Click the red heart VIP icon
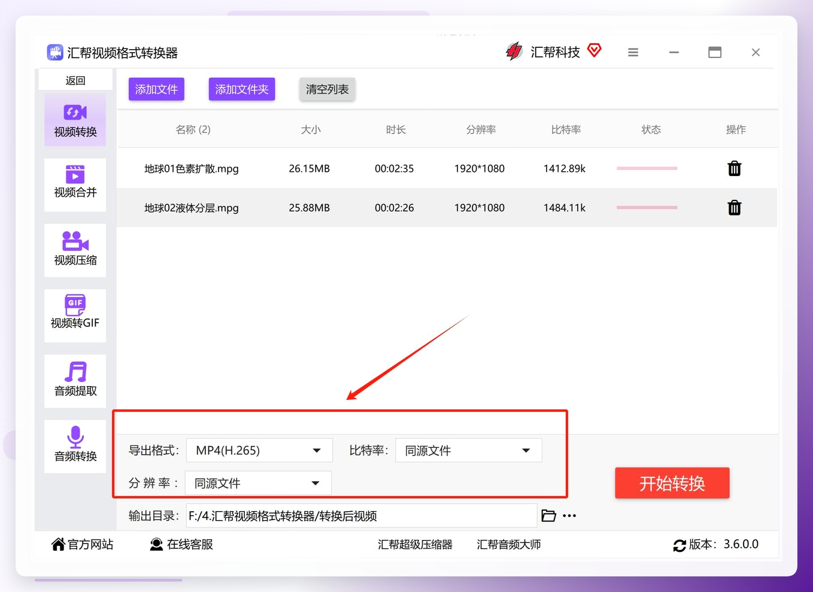Screen dimensions: 813x592 pos(594,51)
